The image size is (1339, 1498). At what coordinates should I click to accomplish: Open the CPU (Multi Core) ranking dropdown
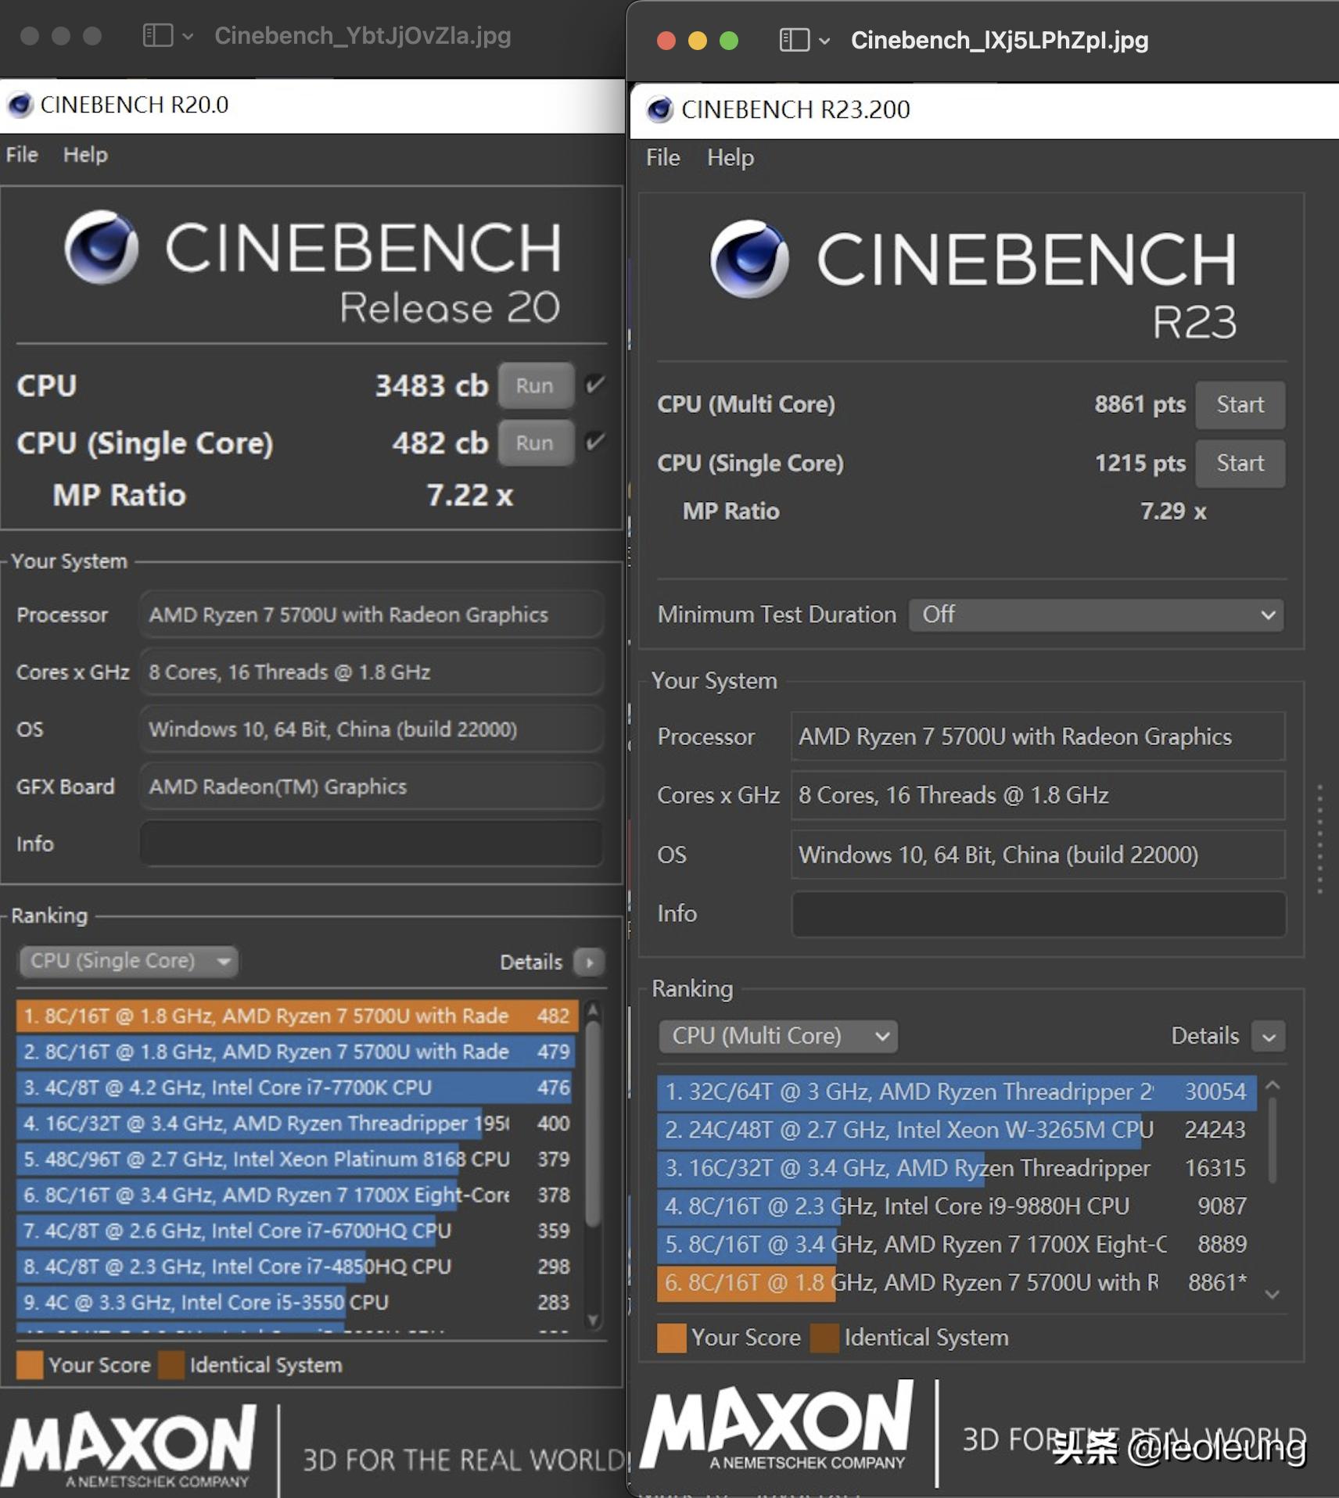[x=777, y=1036]
